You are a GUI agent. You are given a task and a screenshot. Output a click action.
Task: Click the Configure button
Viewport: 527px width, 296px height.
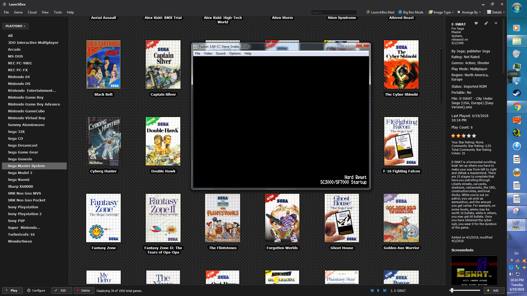(x=37, y=291)
